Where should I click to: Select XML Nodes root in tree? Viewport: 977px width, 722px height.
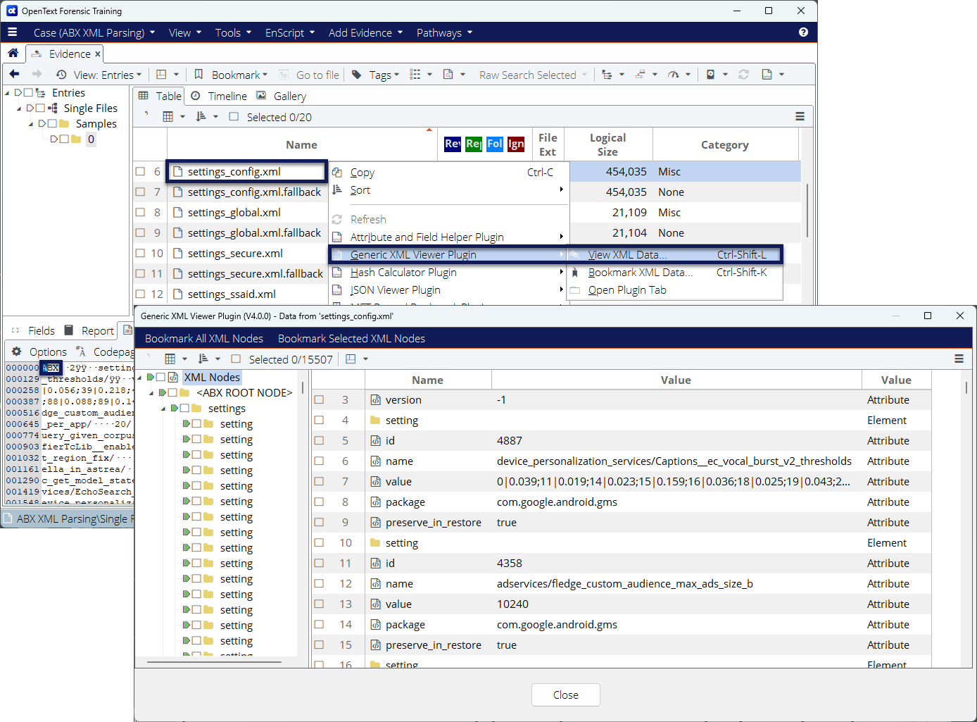(x=212, y=378)
